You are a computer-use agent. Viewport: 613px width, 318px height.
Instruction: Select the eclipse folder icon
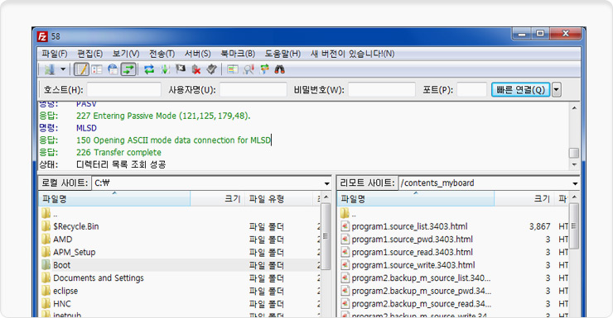coord(46,291)
